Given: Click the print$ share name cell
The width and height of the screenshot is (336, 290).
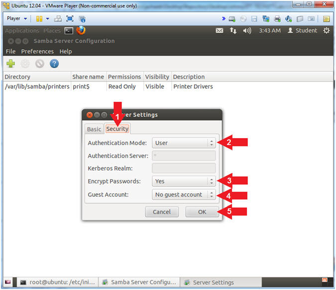Looking at the screenshot, I should pyautogui.click(x=81, y=86).
